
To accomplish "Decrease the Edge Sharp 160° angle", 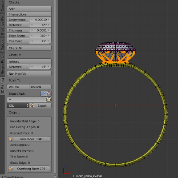I will point(32,36).
